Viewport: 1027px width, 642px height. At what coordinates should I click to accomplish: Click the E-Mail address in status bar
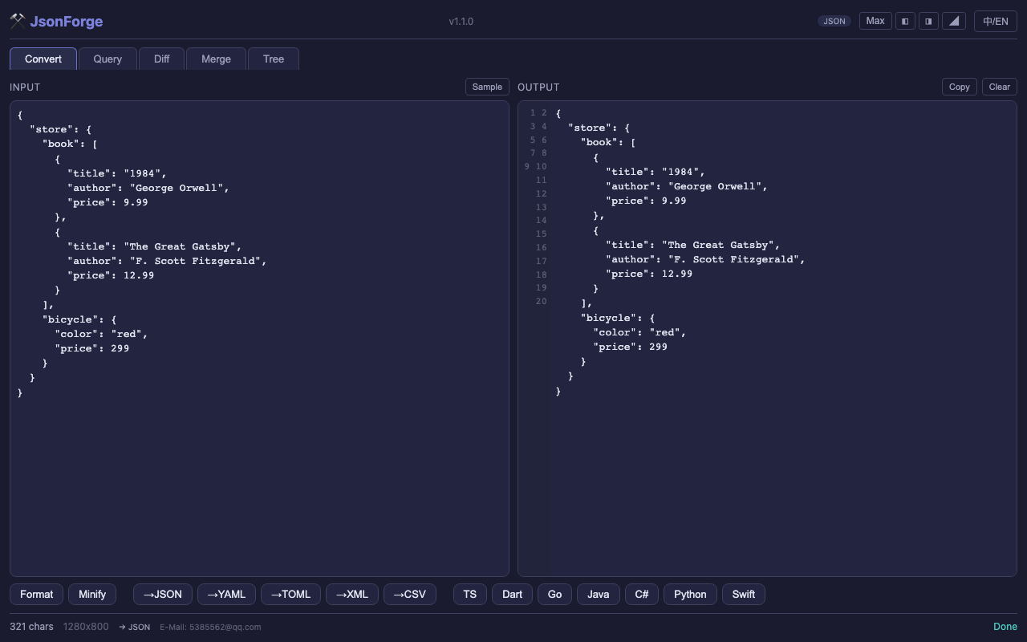coord(210,628)
